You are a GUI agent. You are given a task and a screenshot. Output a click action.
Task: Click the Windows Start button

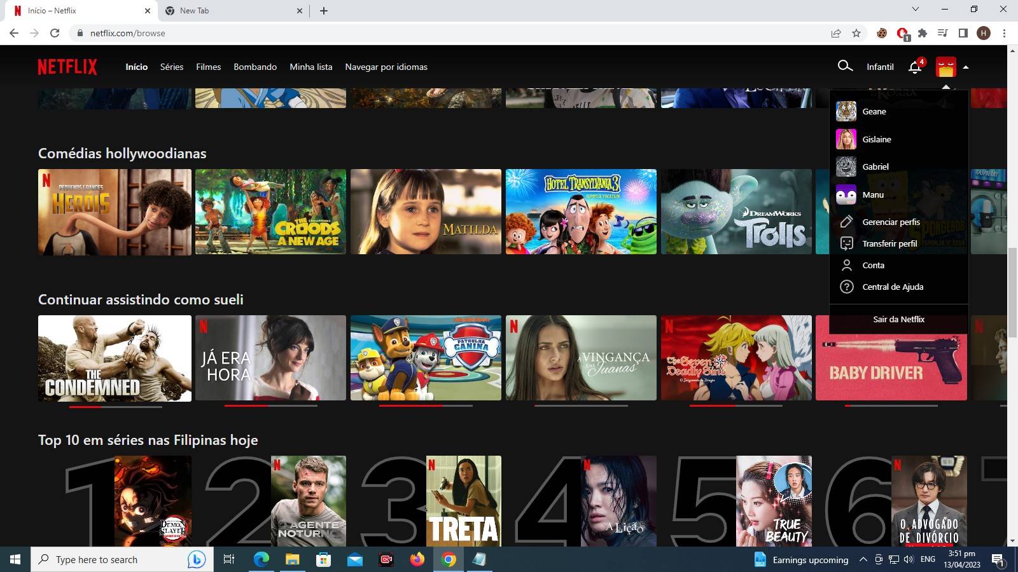15,559
